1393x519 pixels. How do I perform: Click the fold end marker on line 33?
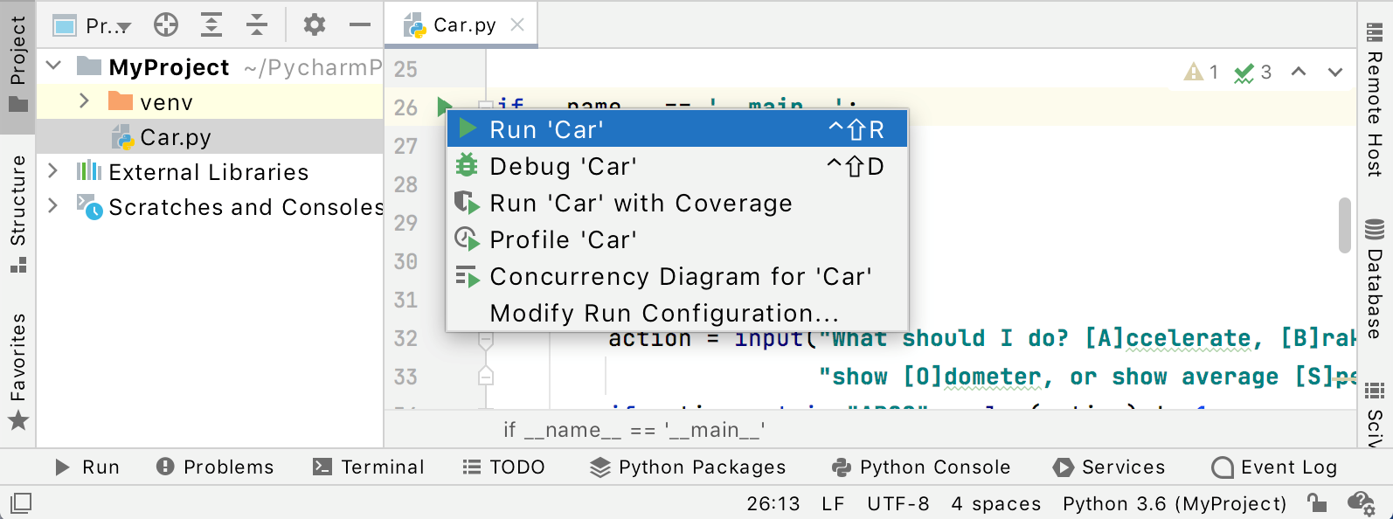486,377
